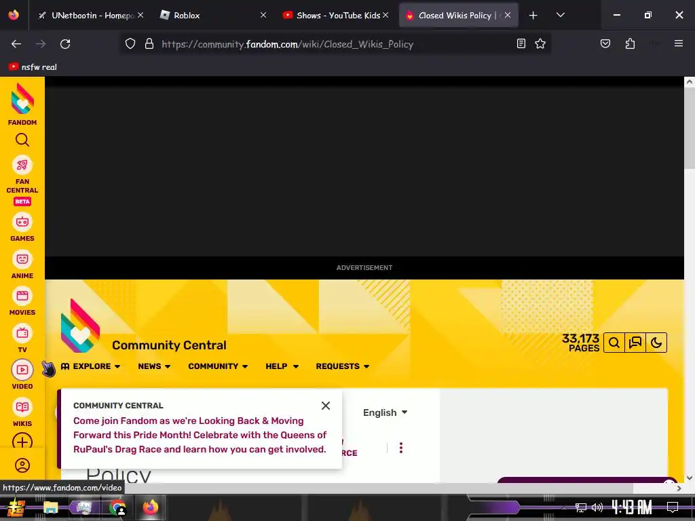Open the three-dot more actions menu
This screenshot has width=695, height=521.
tap(400, 448)
